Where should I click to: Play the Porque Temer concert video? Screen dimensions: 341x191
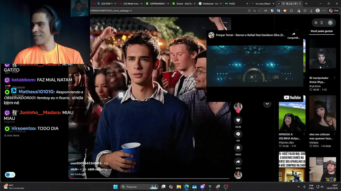(255, 66)
